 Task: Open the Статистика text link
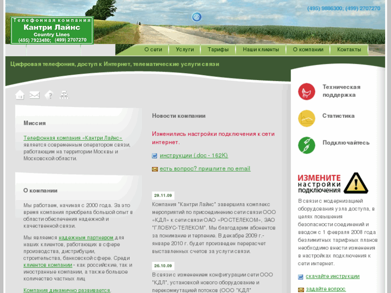[338, 116]
